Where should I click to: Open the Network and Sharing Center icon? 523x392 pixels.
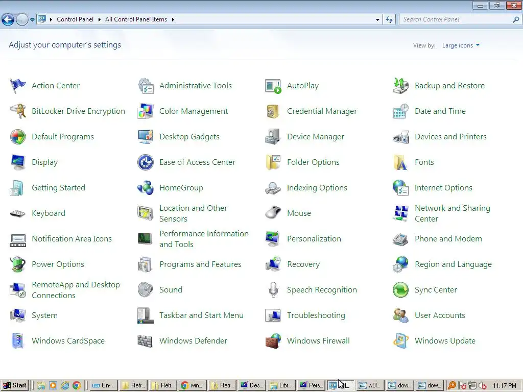tap(401, 213)
